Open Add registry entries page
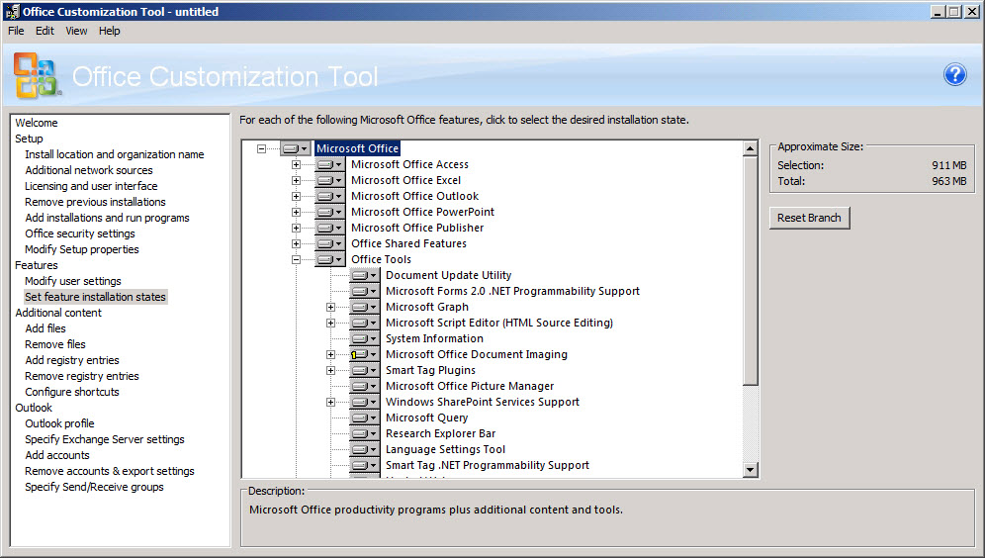The height and width of the screenshot is (558, 985). click(71, 360)
